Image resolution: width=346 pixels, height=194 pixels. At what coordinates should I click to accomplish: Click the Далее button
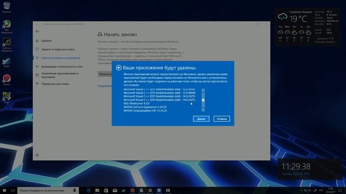click(201, 119)
